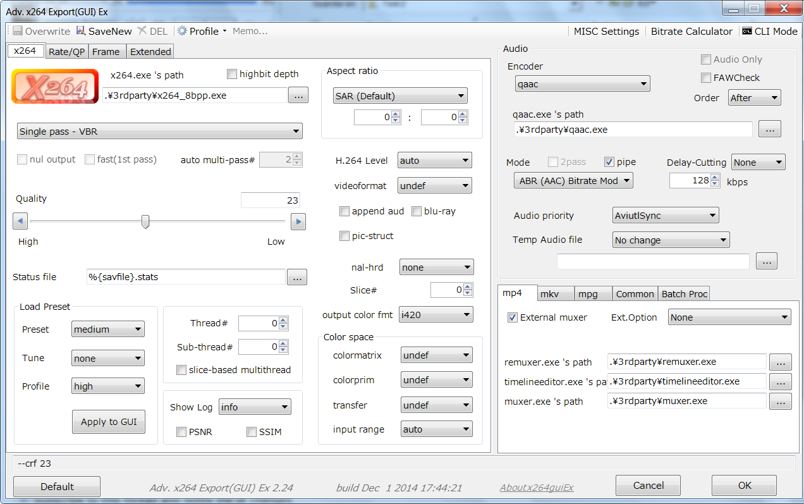804x504 pixels.
Task: Browse for muxer.exe path
Action: [781, 402]
